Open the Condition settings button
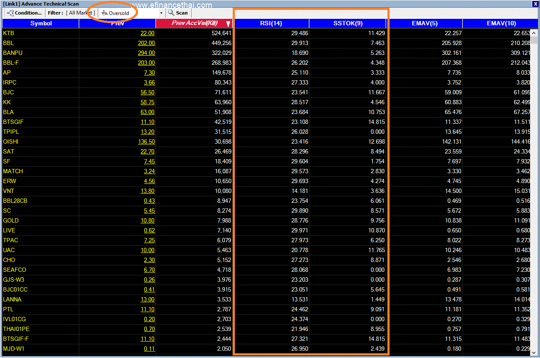Viewport: 540px width, 358px height. coord(25,13)
